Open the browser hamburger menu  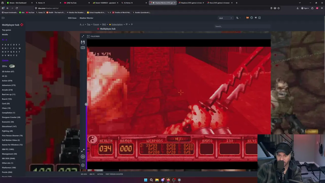(322, 8)
